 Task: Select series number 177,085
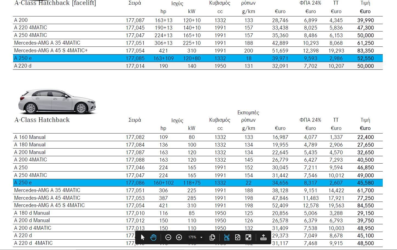135,58
